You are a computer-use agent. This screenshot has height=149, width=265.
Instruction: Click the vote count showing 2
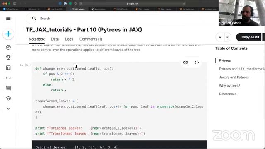[x=227, y=37]
